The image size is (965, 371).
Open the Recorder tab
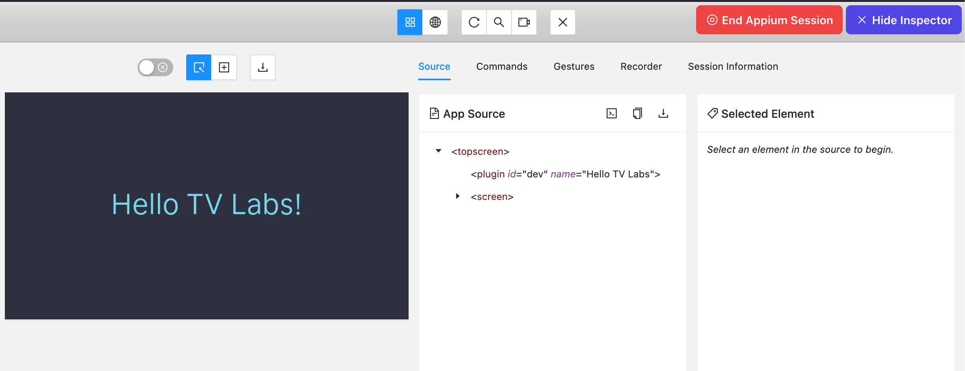(x=641, y=67)
